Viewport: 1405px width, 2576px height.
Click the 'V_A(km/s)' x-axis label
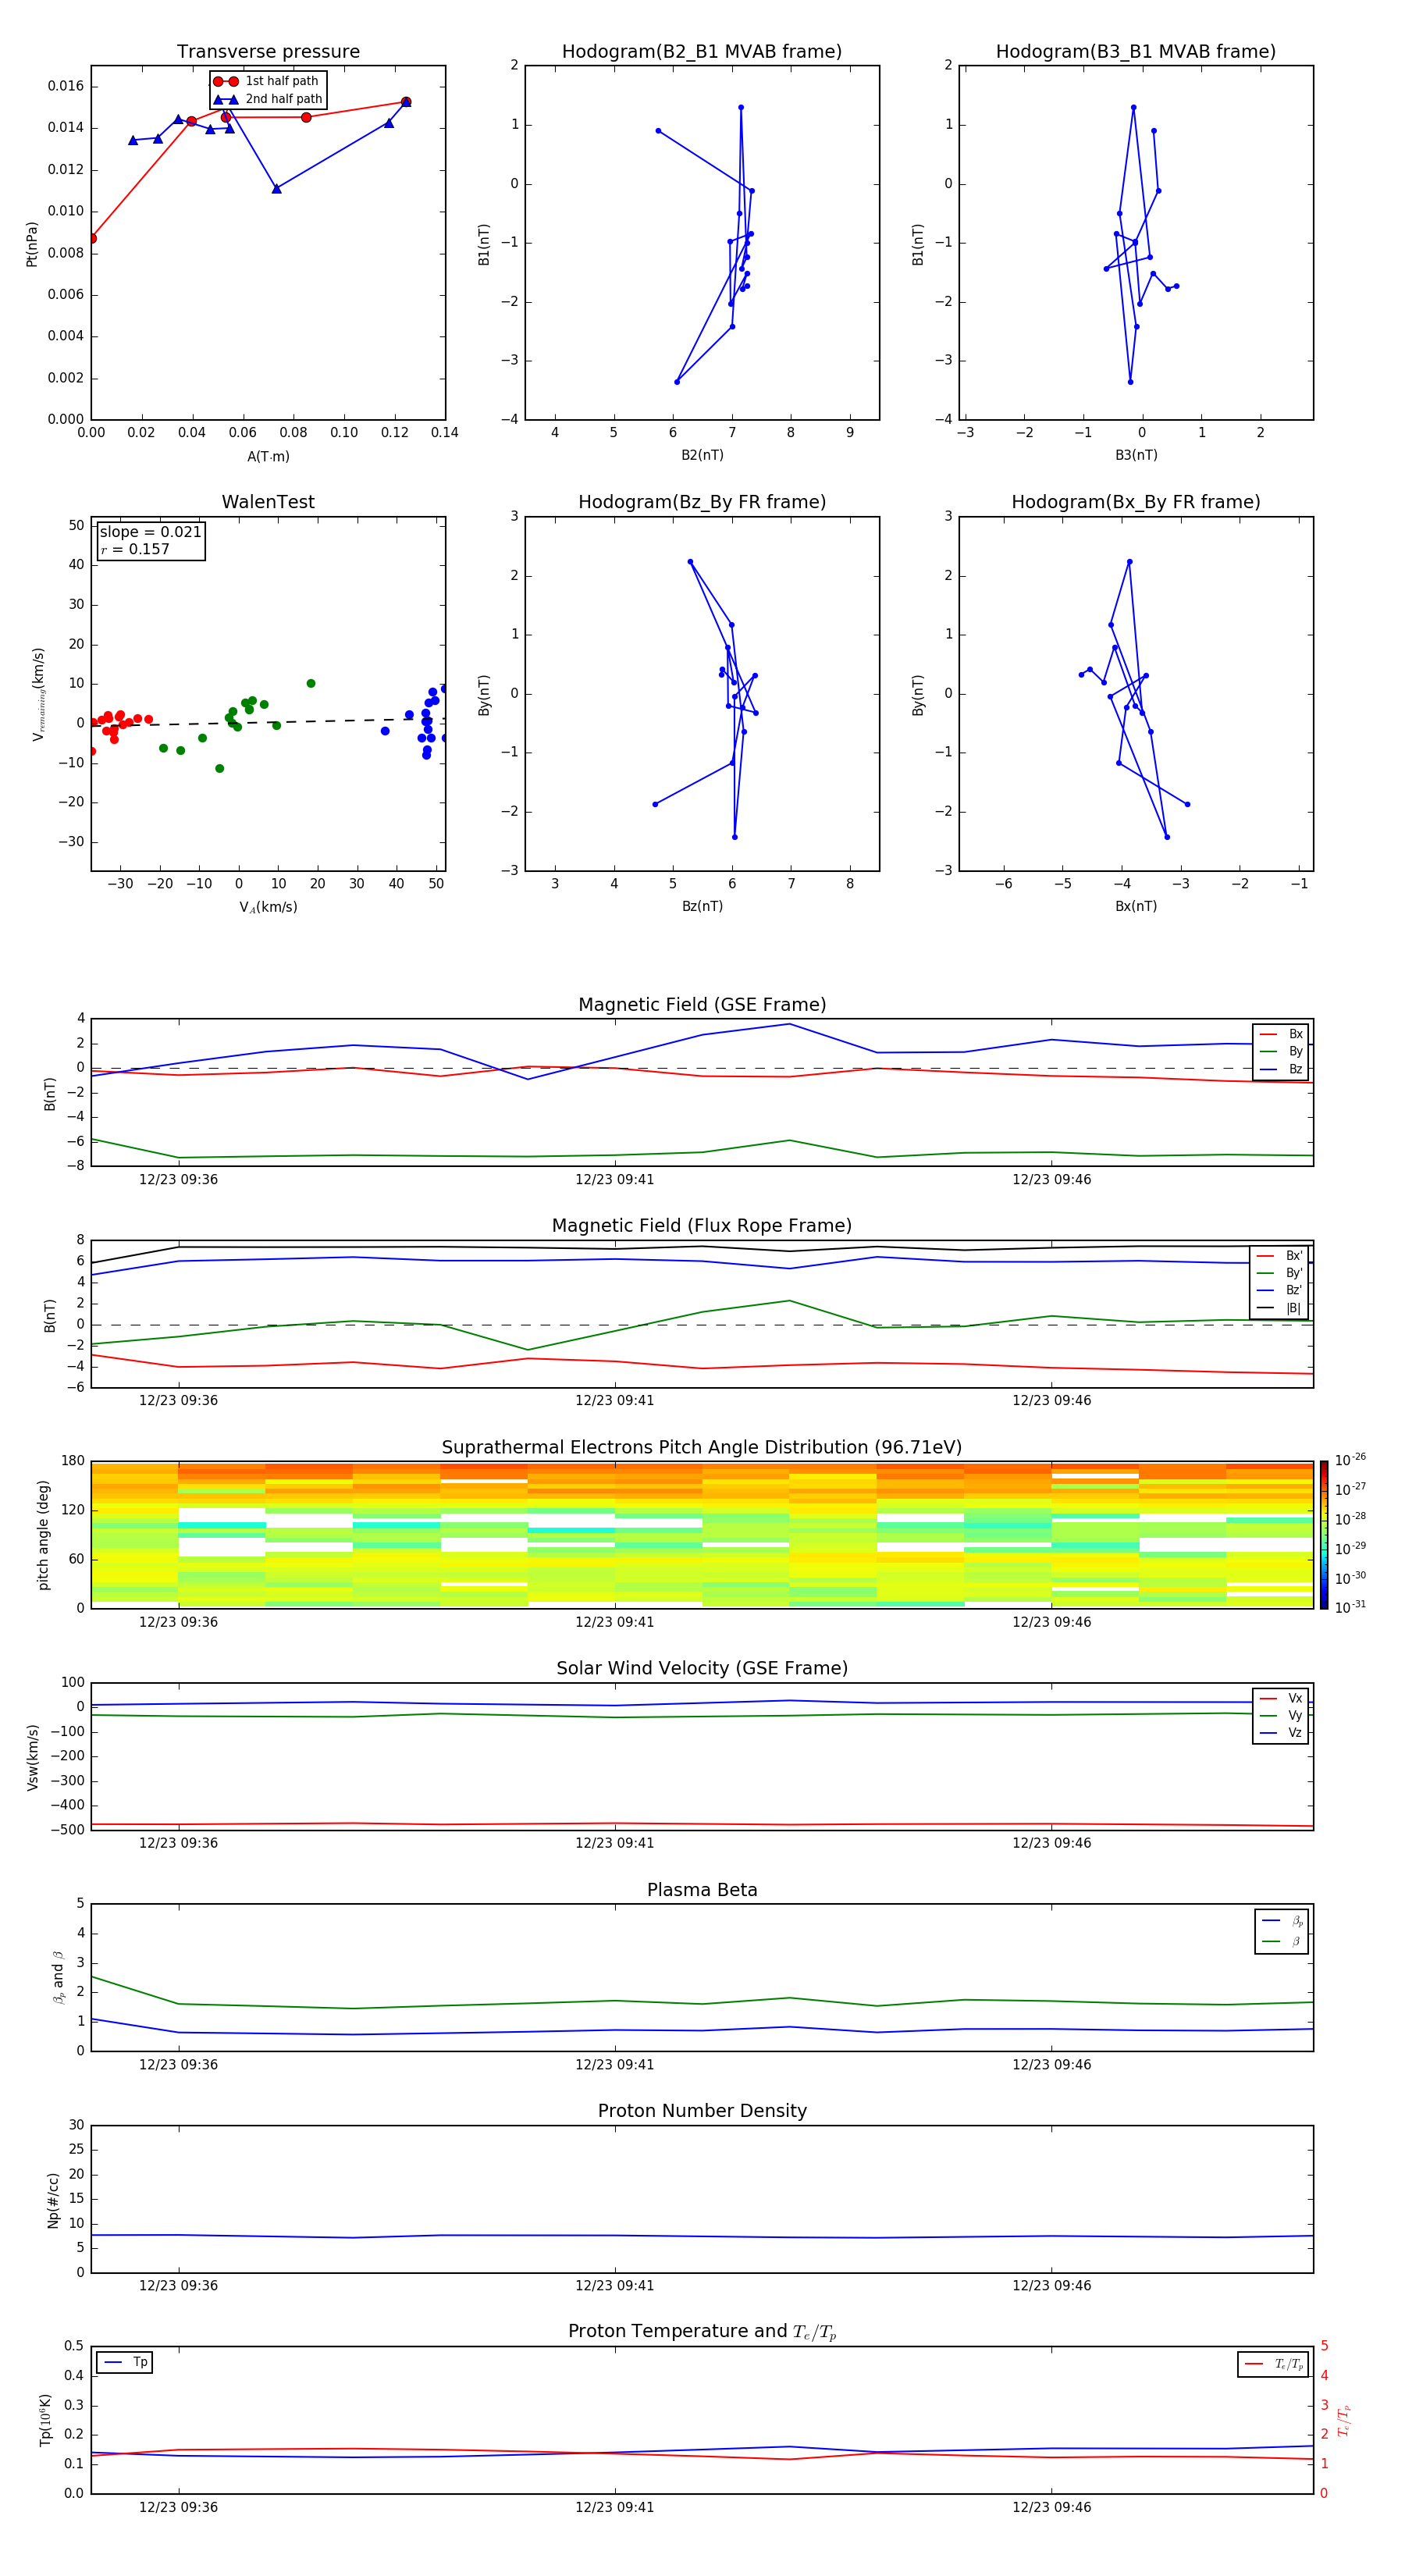(x=268, y=907)
